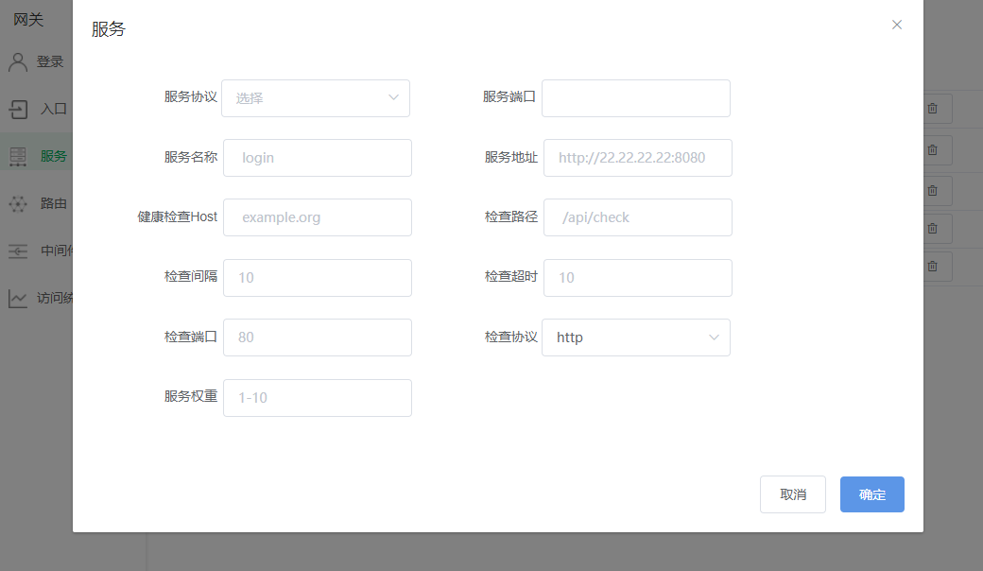Focus the 服务端口 port input field

pyautogui.click(x=636, y=97)
